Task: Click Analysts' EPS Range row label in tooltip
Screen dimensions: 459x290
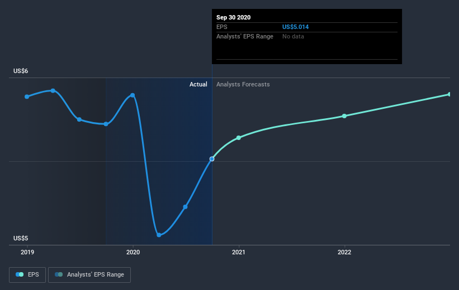Action: tap(245, 36)
